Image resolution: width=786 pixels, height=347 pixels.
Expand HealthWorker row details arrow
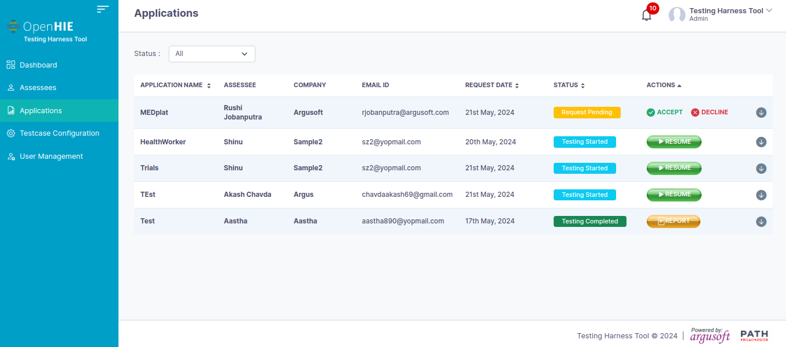tap(761, 142)
